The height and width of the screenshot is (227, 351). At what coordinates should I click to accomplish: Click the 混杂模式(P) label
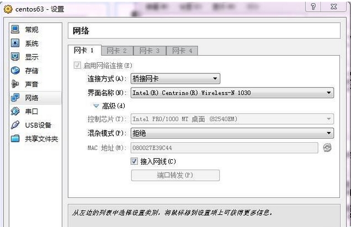[x=107, y=133]
